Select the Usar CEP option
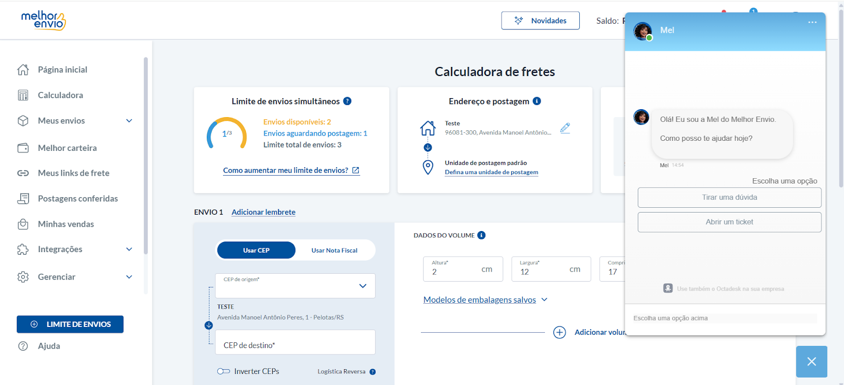 click(x=256, y=251)
